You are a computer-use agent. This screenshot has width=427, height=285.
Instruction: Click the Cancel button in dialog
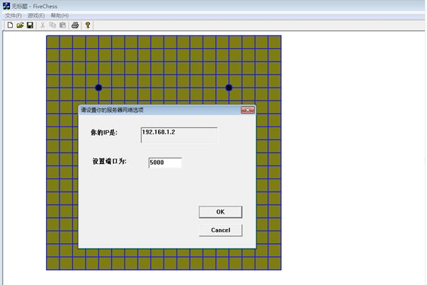(220, 230)
